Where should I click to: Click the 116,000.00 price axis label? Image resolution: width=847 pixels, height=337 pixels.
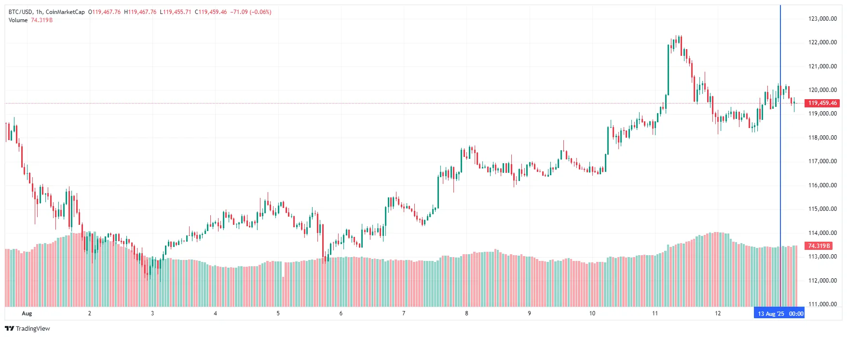click(x=822, y=185)
